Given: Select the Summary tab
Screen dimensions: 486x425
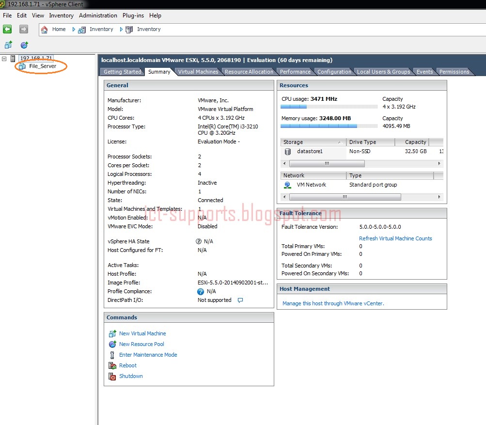Looking at the screenshot, I should [x=159, y=72].
